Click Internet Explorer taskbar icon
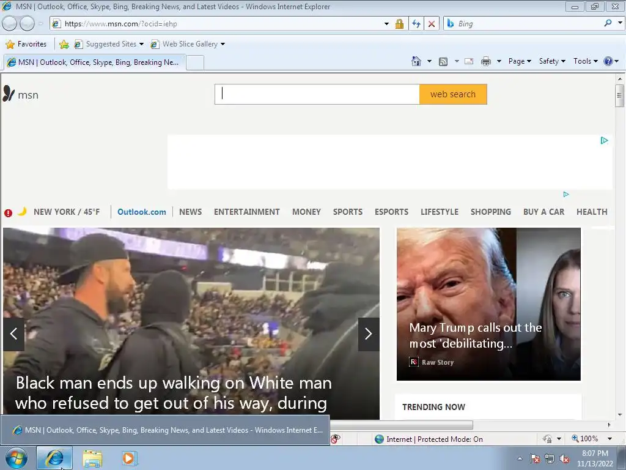626x470 pixels. pos(54,458)
